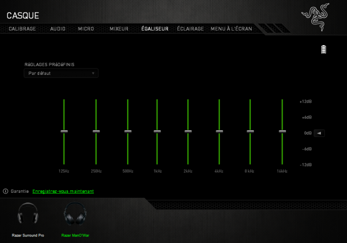This screenshot has width=347, height=243.
Task: Click the 0dB reset arrow icon
Action: (319, 133)
